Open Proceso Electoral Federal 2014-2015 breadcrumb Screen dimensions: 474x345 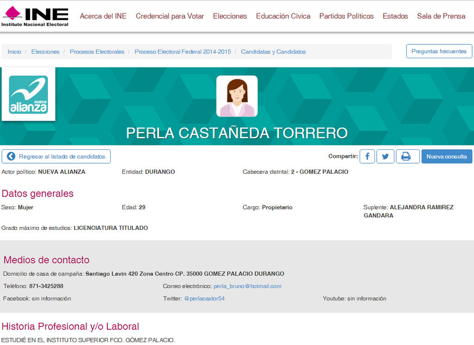coord(182,52)
